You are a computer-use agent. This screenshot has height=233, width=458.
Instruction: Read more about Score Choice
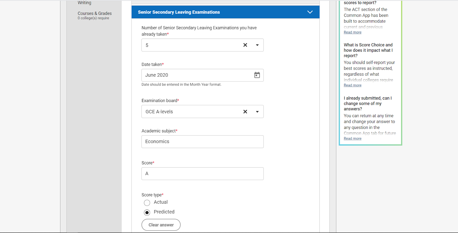click(x=352, y=85)
